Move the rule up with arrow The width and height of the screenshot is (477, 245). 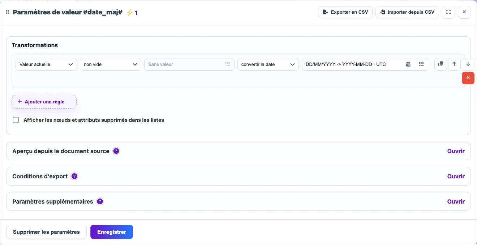454,64
